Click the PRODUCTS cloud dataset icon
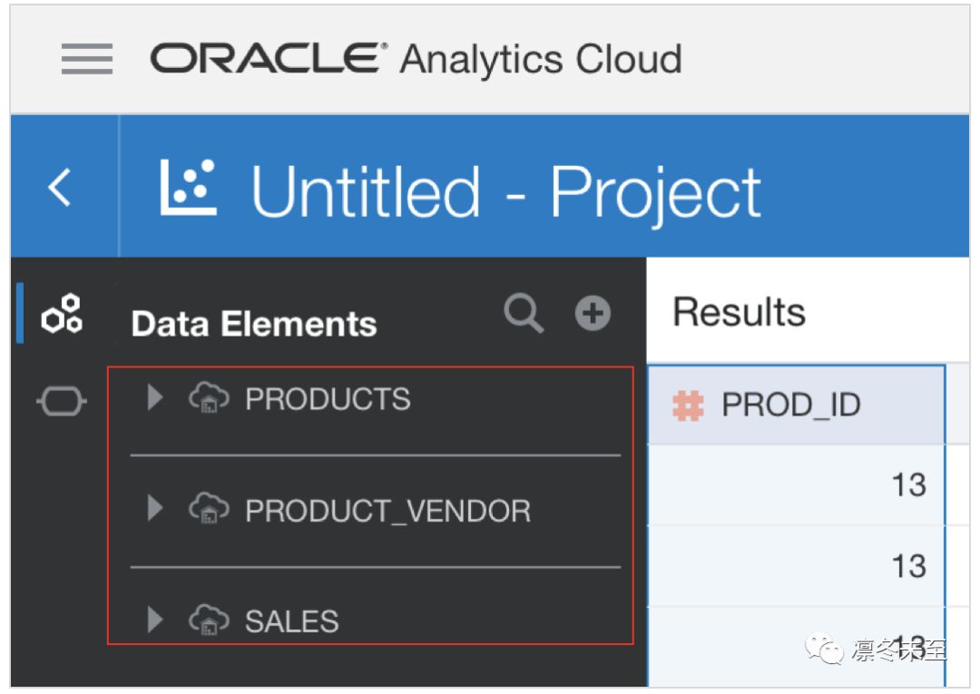Viewport: 980px width, 694px height. [209, 398]
